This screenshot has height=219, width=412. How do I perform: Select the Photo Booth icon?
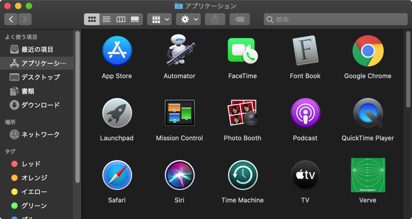242,113
